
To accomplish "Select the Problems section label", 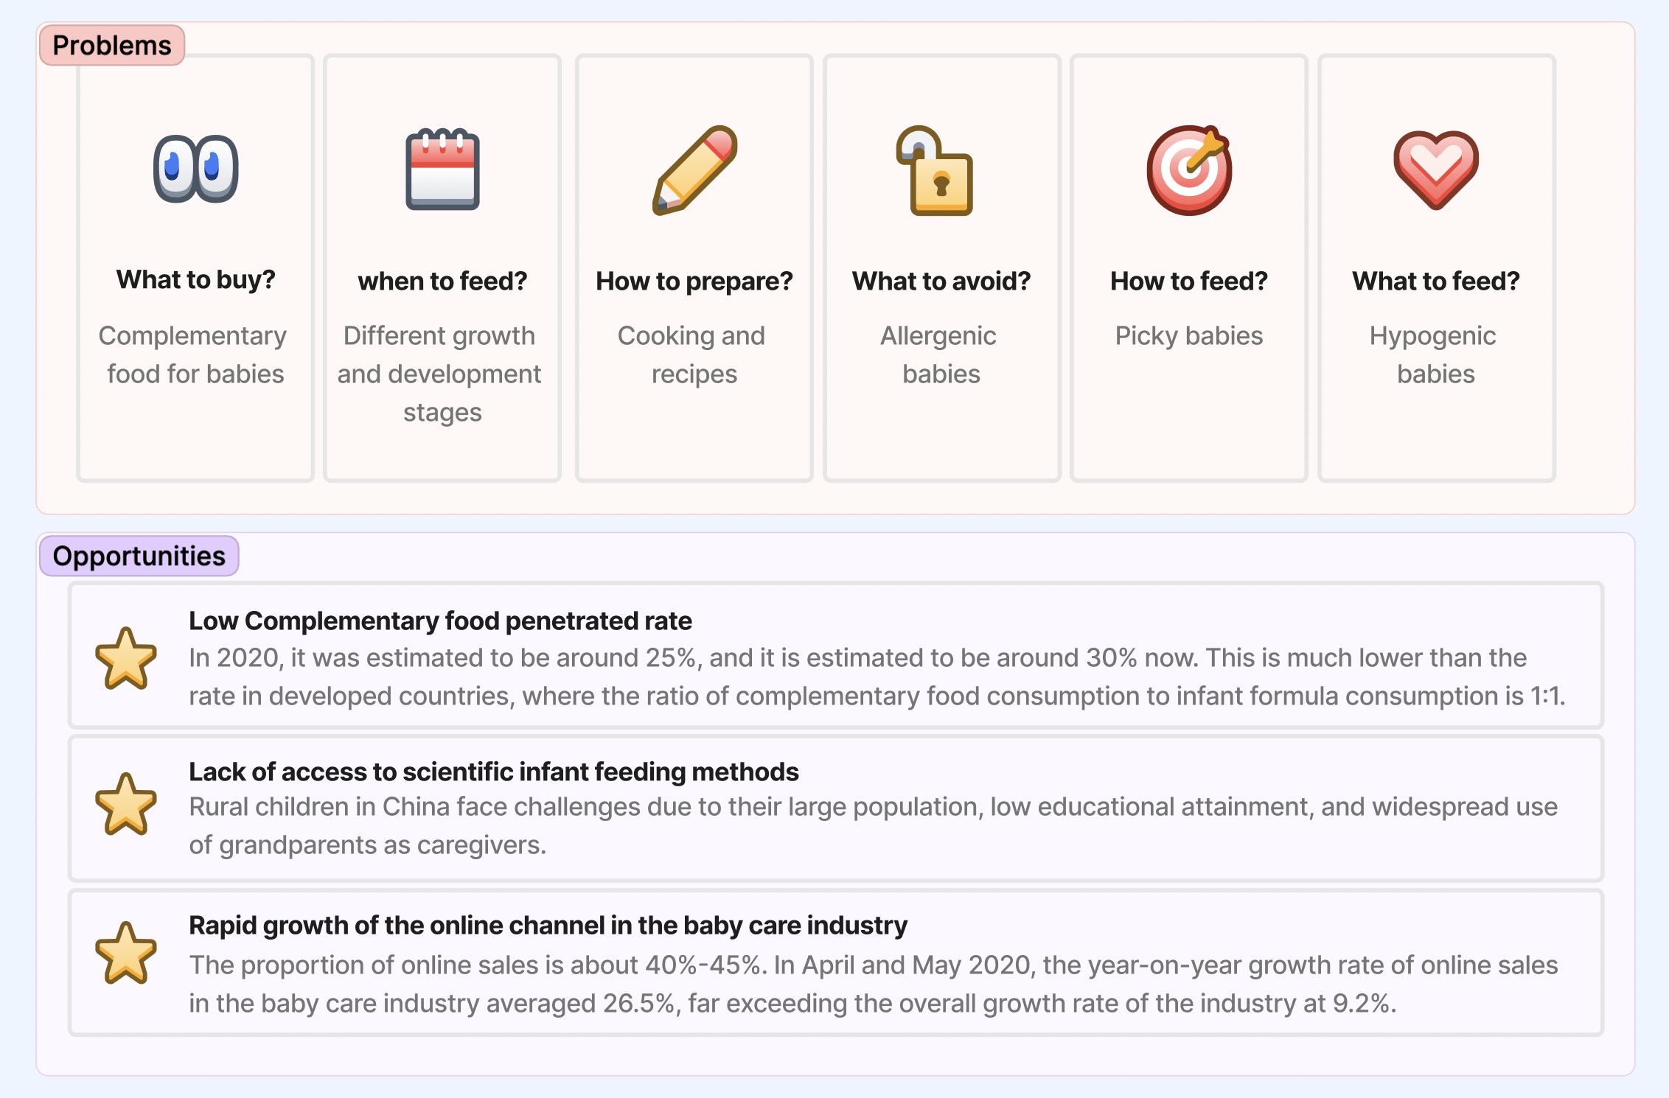I will click(112, 45).
